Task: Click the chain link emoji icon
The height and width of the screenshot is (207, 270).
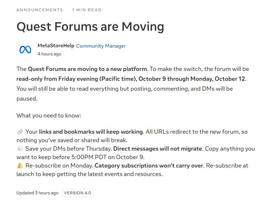Action: coord(20,132)
